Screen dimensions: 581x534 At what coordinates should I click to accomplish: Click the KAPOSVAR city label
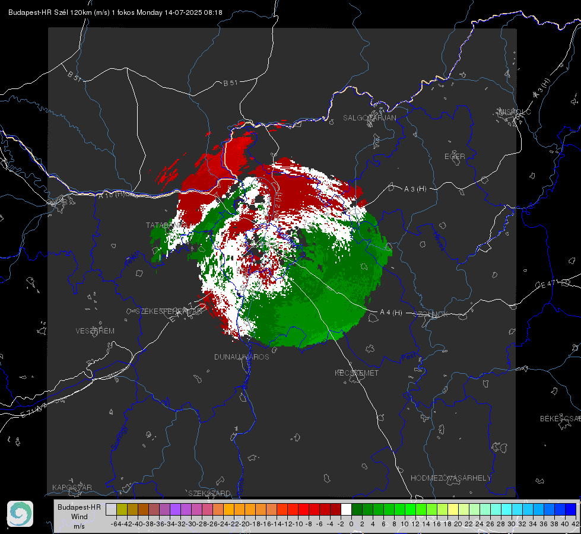click(x=72, y=487)
